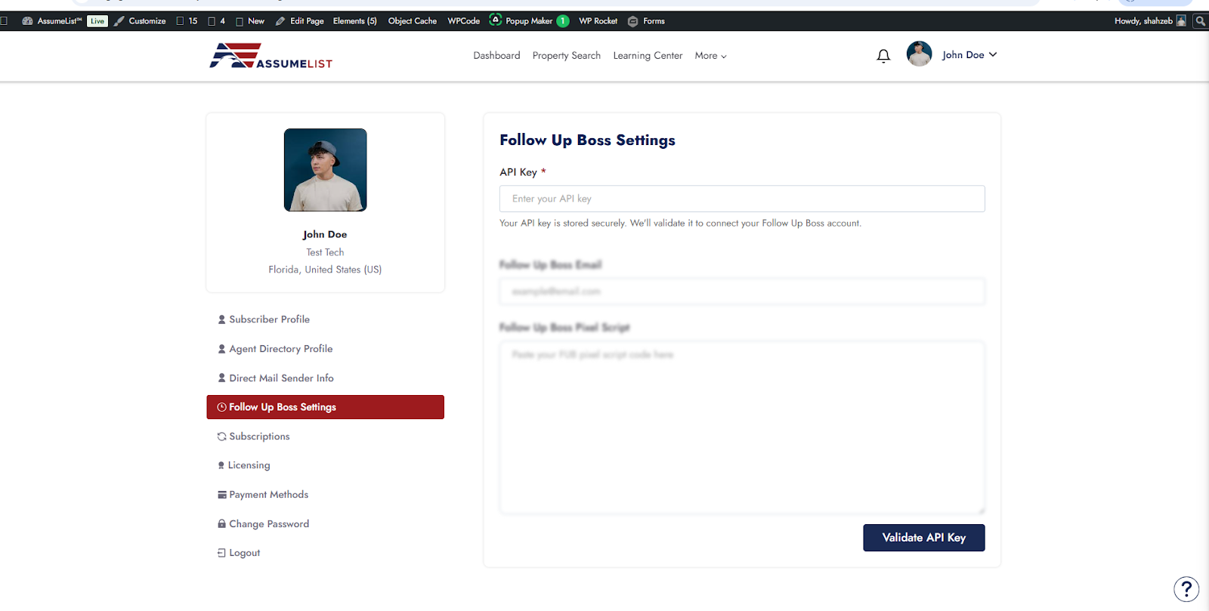Click the API Key input field
This screenshot has width=1209, height=611.
click(x=742, y=199)
